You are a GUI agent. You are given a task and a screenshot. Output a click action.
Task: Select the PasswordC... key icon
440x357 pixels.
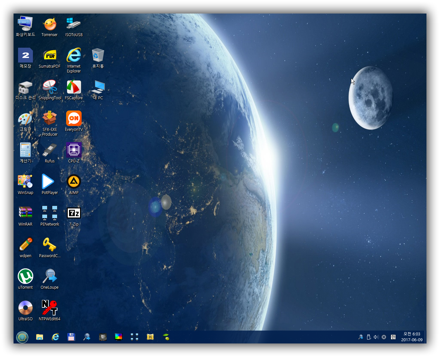[50, 247]
